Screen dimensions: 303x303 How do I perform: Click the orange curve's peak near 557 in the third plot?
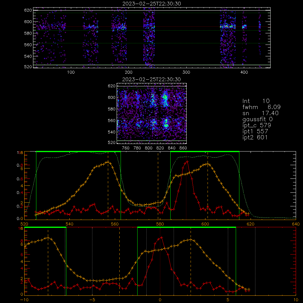point(108,162)
